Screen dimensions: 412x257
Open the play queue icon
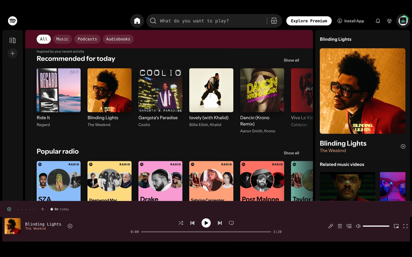pos(340,226)
